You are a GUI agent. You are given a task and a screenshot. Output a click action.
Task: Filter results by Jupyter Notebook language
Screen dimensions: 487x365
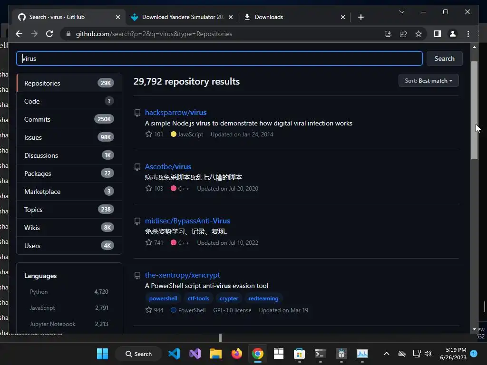[x=69, y=324]
